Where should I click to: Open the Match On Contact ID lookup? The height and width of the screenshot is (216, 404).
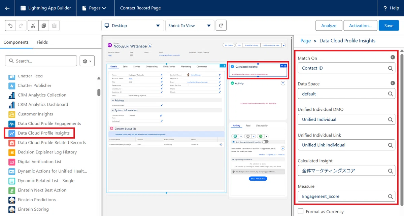pyautogui.click(x=346, y=68)
